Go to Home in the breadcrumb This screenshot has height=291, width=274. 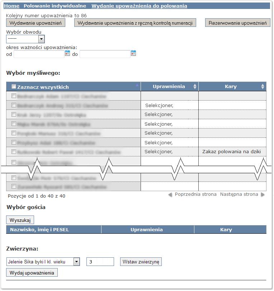[x=11, y=6]
